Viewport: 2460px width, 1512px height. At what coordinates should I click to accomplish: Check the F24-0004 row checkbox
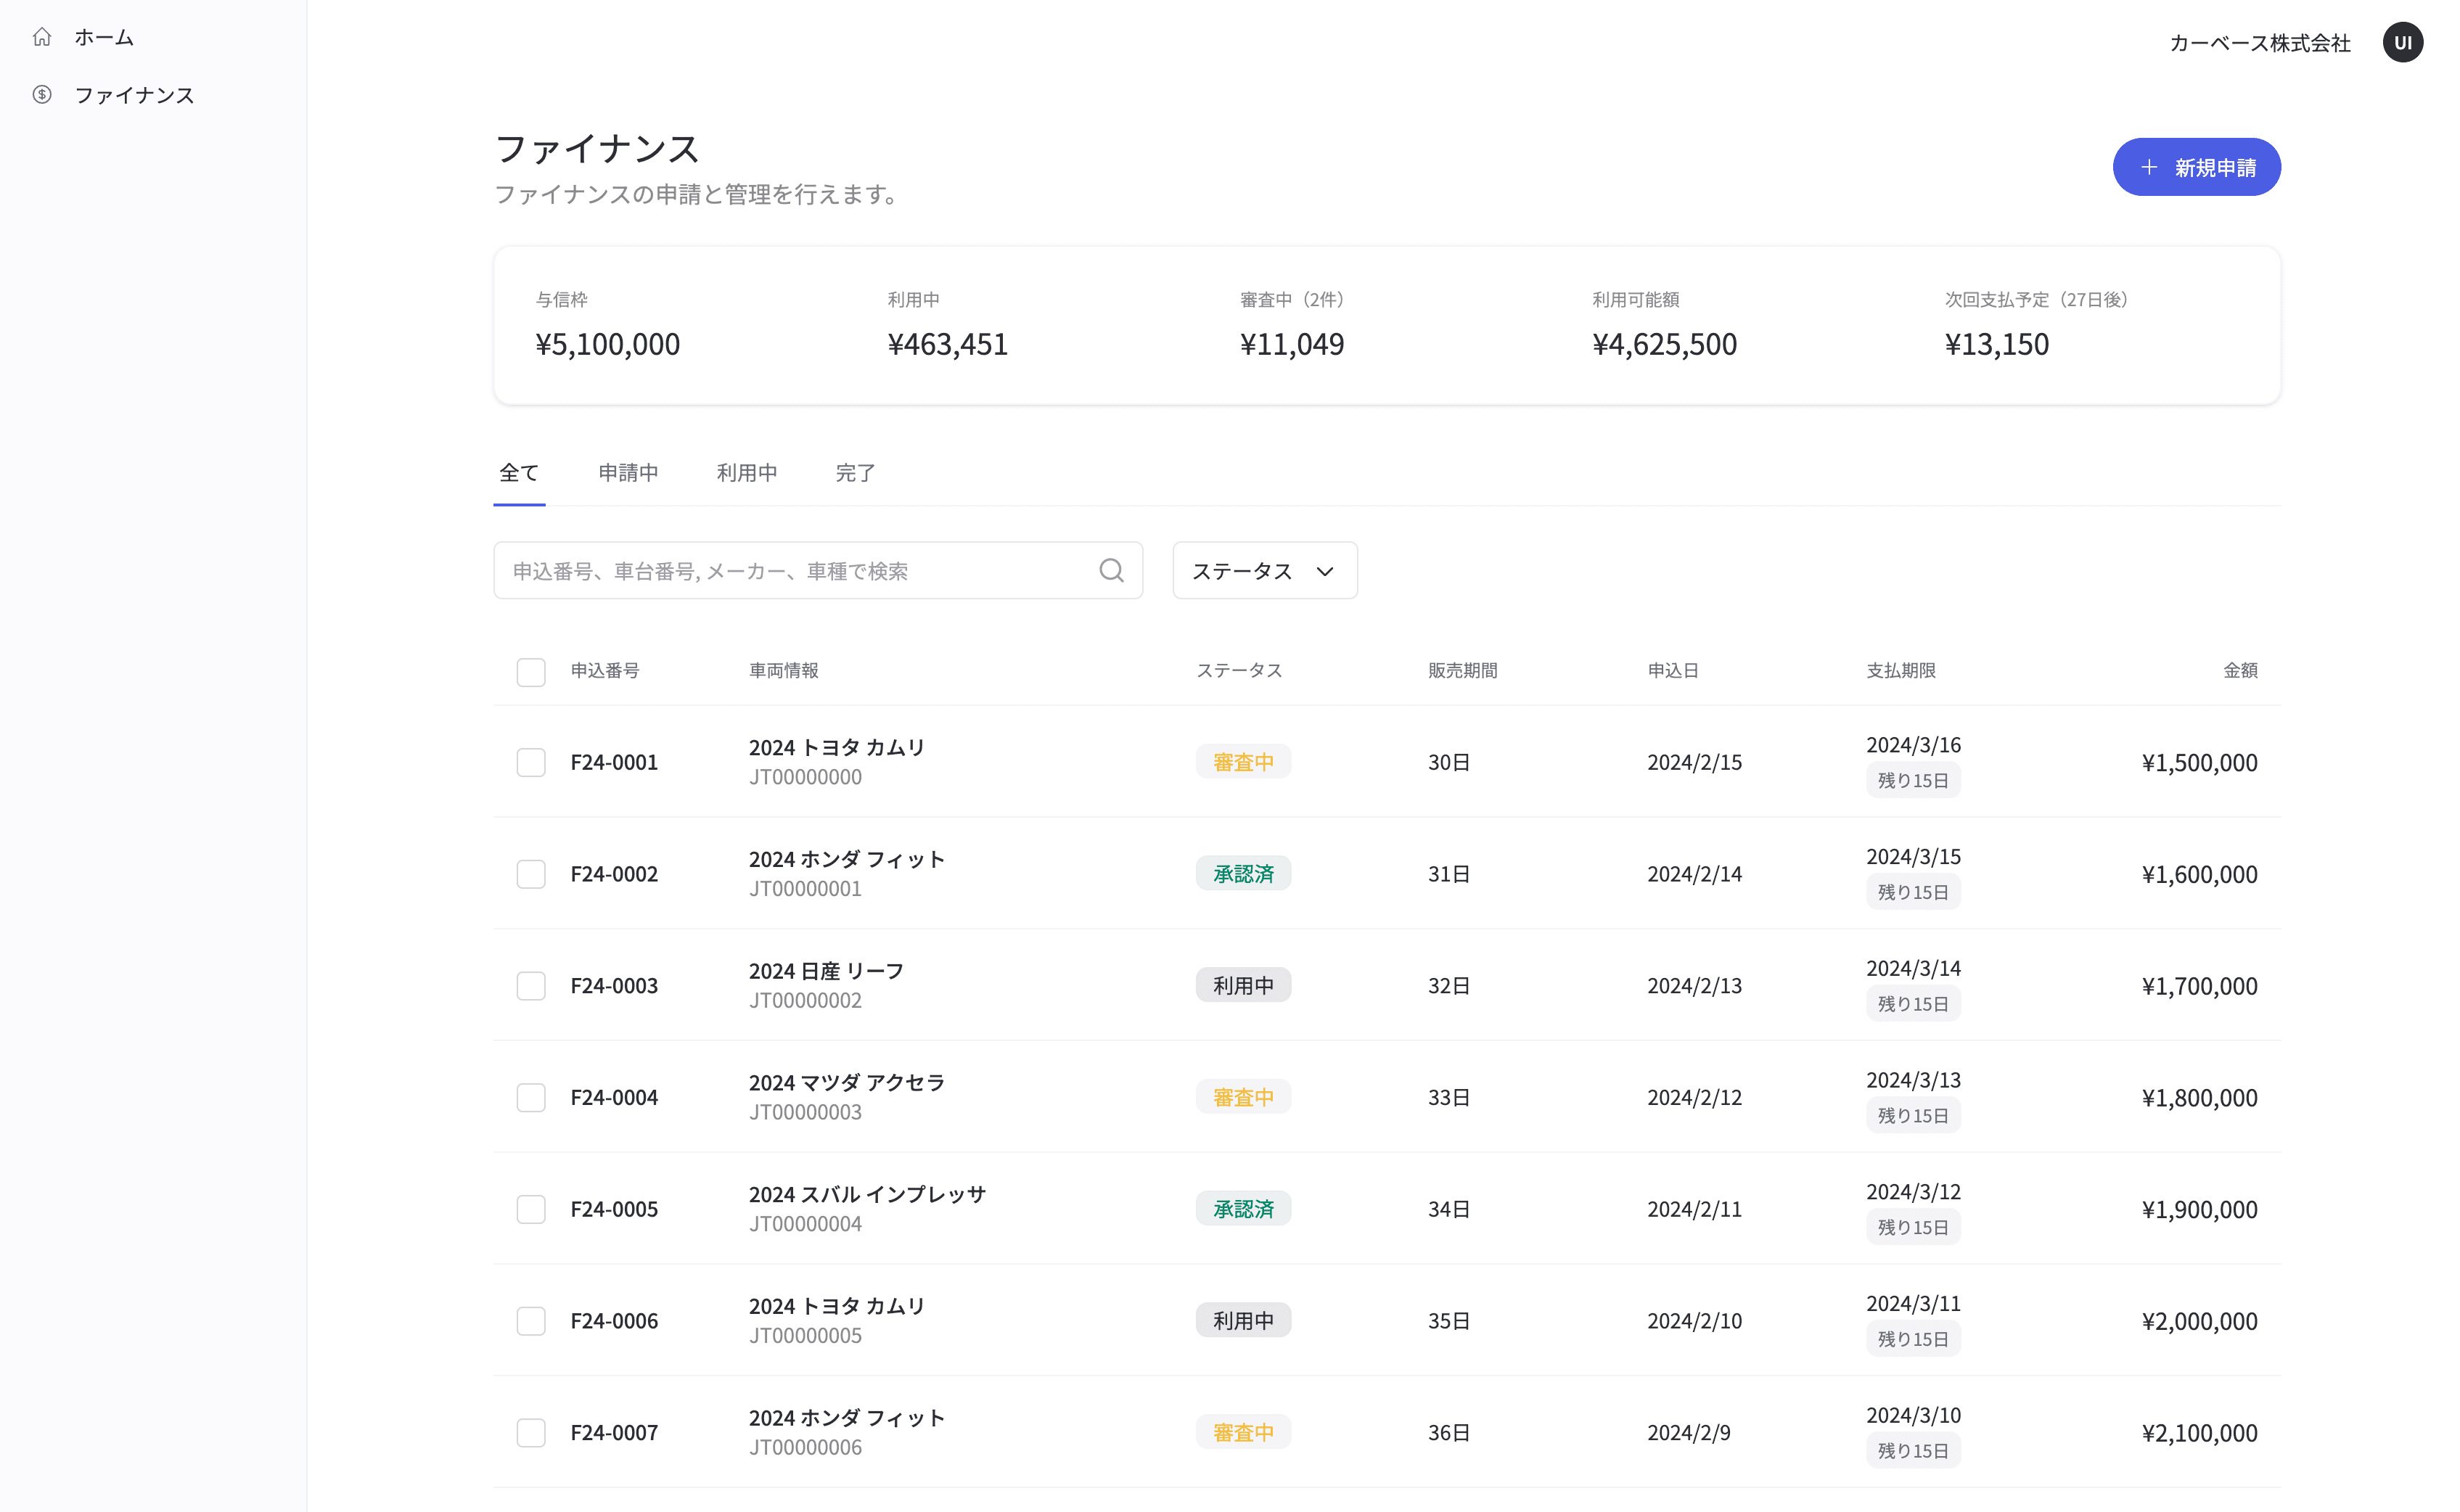click(x=531, y=1097)
